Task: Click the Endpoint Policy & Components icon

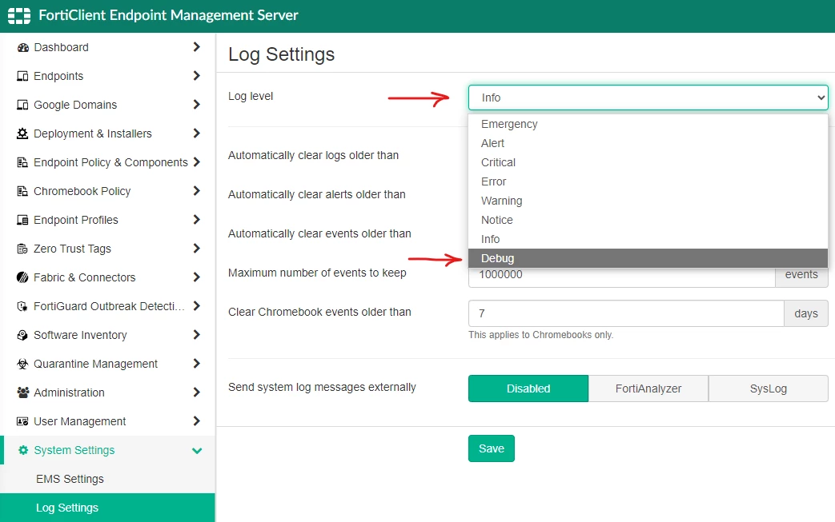Action: (22, 162)
